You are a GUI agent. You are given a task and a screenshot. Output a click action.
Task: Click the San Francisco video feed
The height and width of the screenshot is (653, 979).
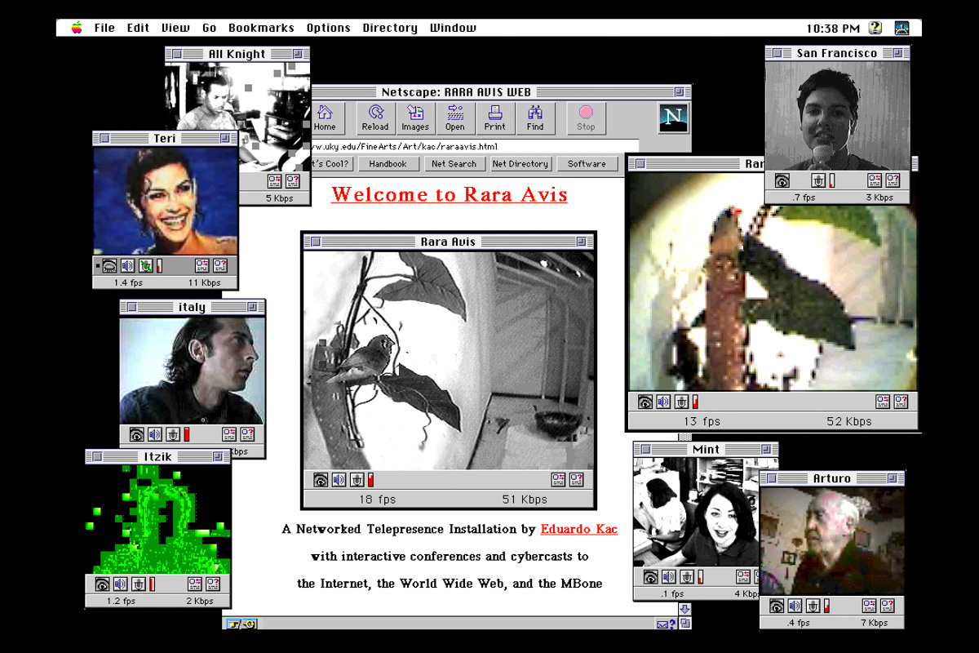tap(837, 116)
